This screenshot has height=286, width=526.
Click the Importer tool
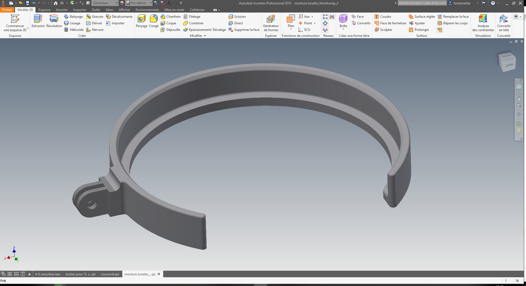click(x=115, y=23)
